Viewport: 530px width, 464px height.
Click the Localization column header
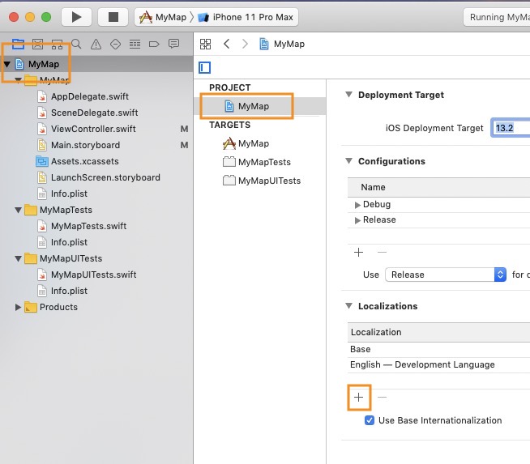(x=438, y=332)
